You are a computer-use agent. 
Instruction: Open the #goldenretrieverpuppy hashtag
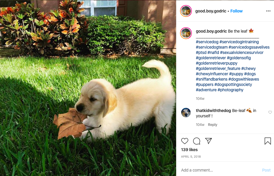(216, 63)
